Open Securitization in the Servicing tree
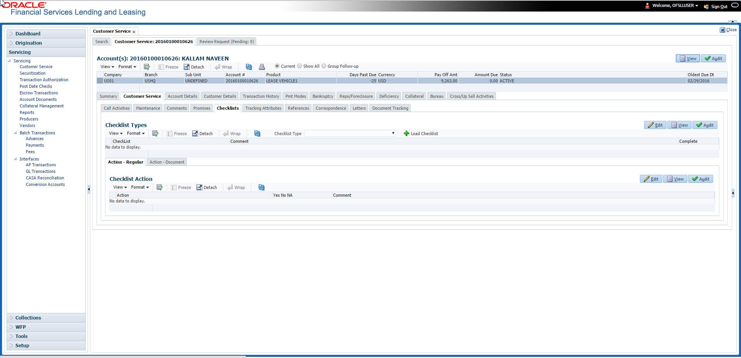This screenshot has width=741, height=358. (x=32, y=73)
